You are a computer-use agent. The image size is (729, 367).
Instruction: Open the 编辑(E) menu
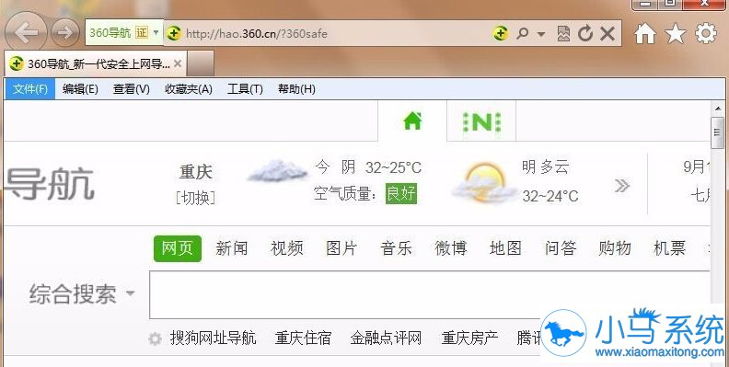(80, 88)
